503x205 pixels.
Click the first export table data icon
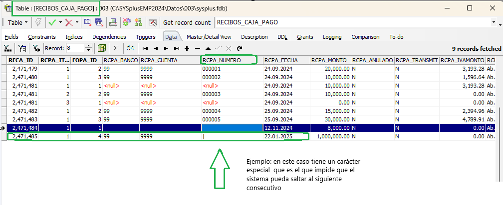click(x=87, y=22)
